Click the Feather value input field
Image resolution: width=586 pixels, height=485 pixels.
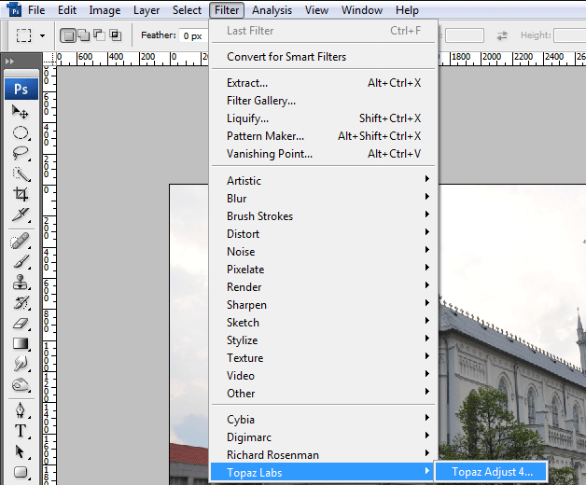point(193,35)
